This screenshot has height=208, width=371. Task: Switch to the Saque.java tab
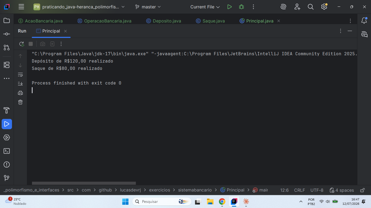(210, 21)
